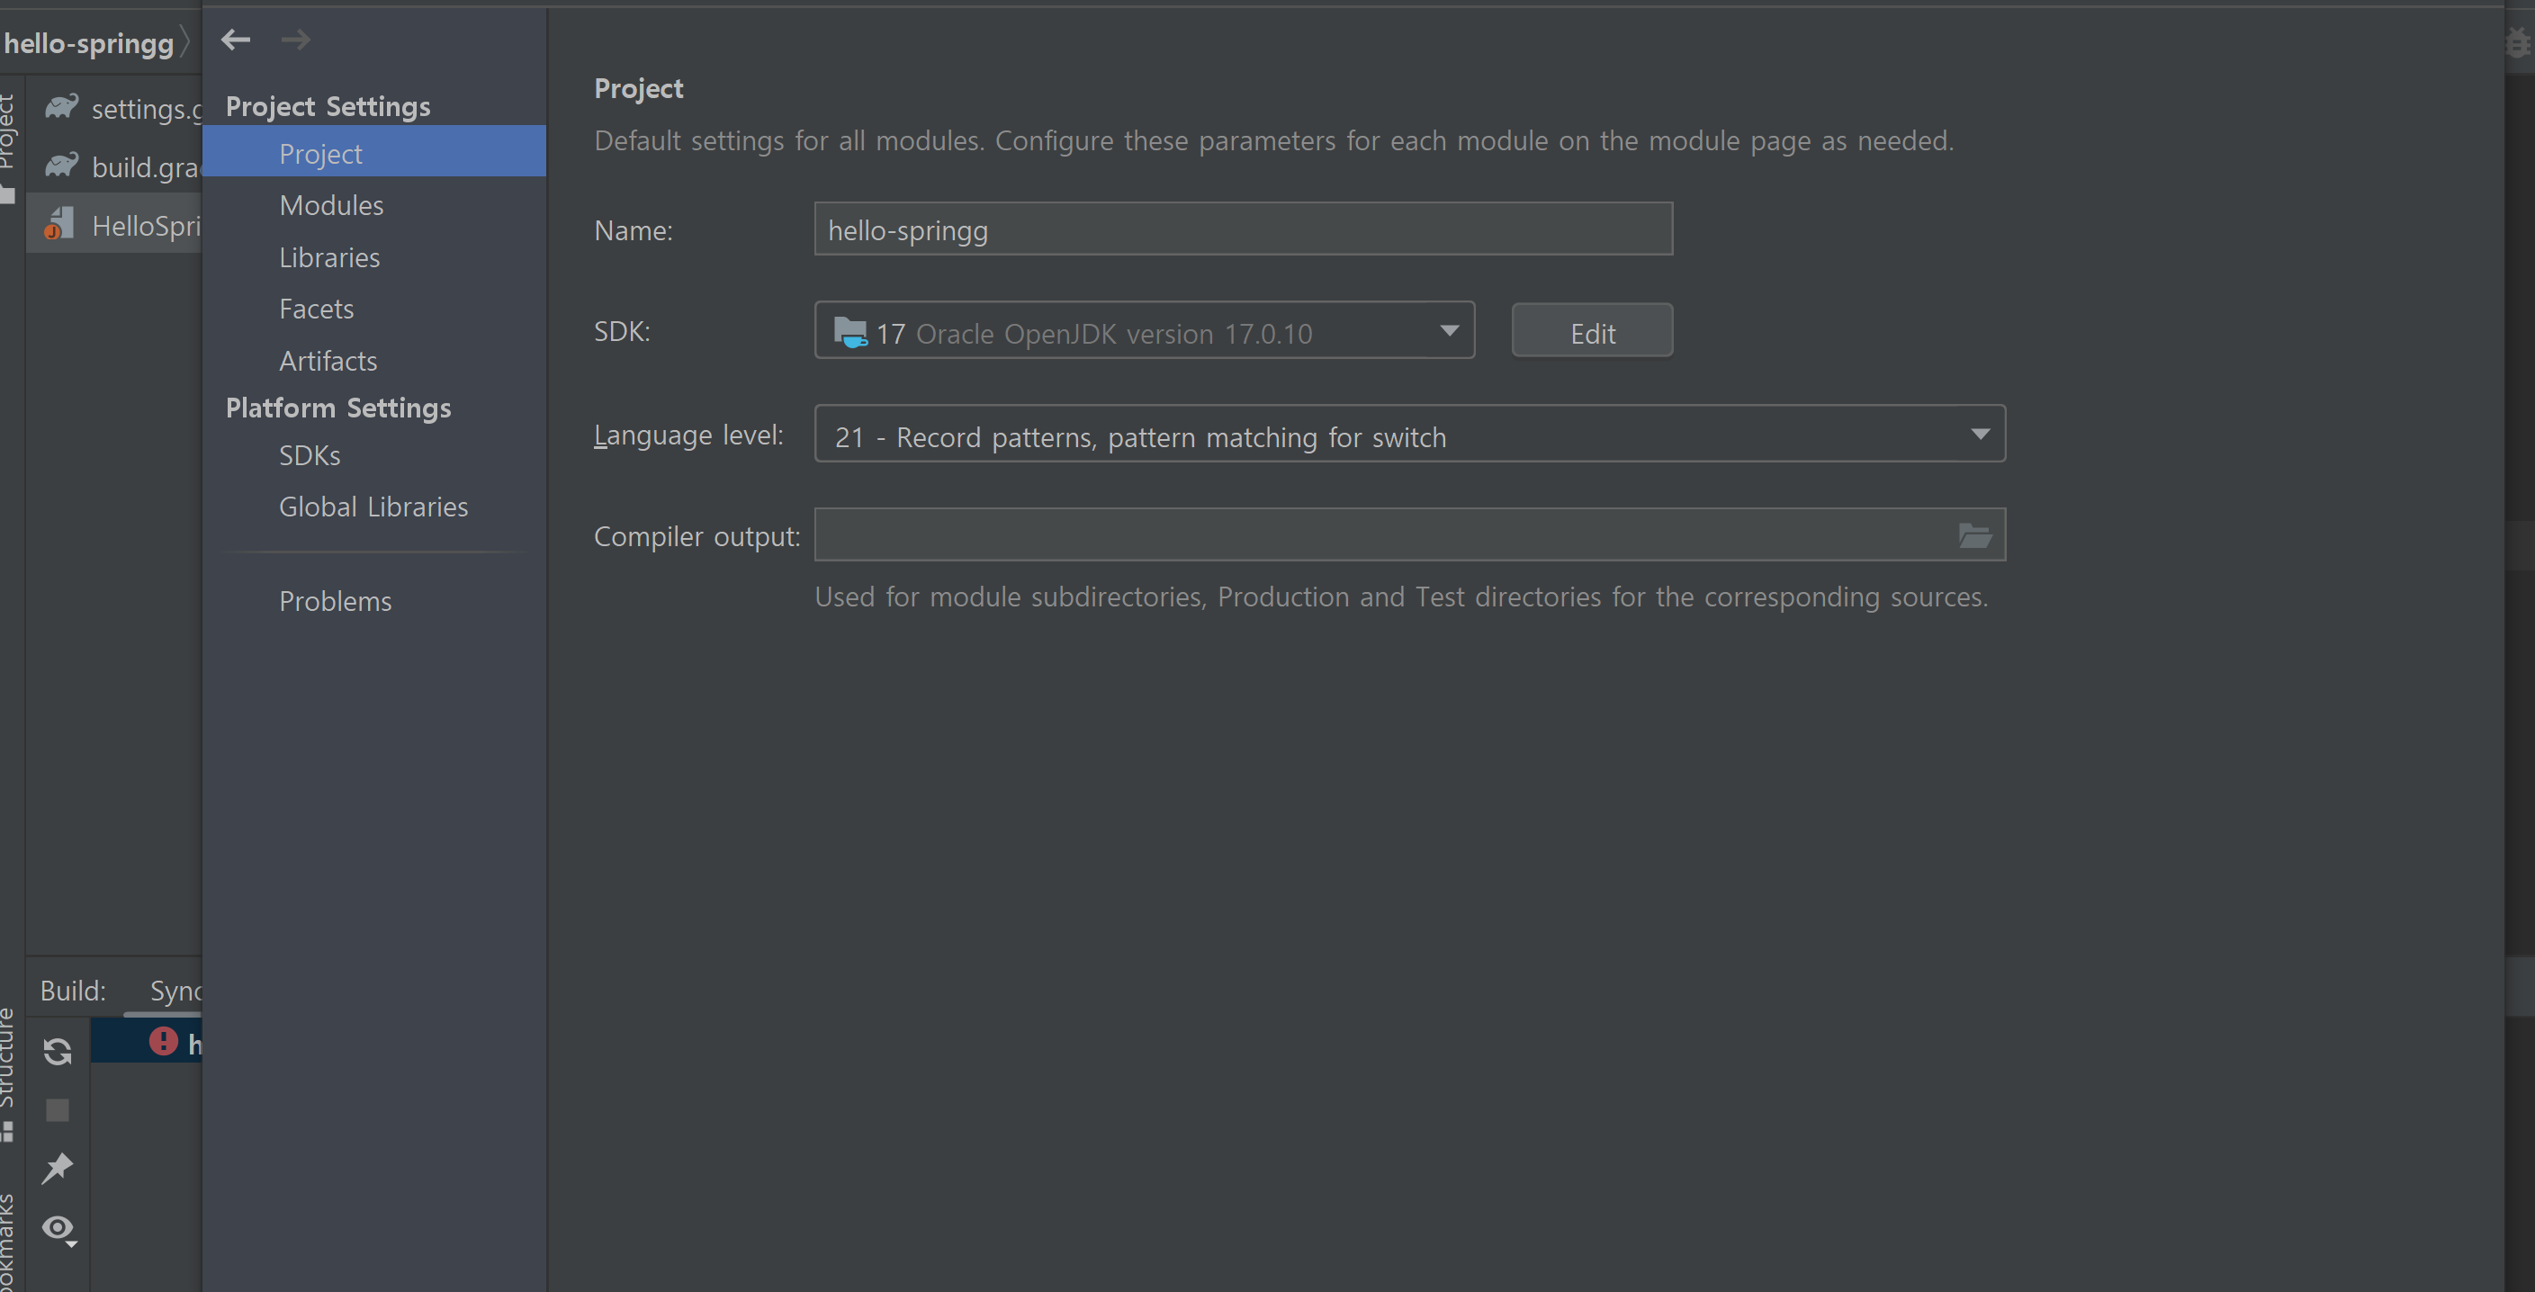Click hello-springg breadcrumb in navigation bar
Viewport: 2535px width, 1292px height.
pyautogui.click(x=88, y=43)
